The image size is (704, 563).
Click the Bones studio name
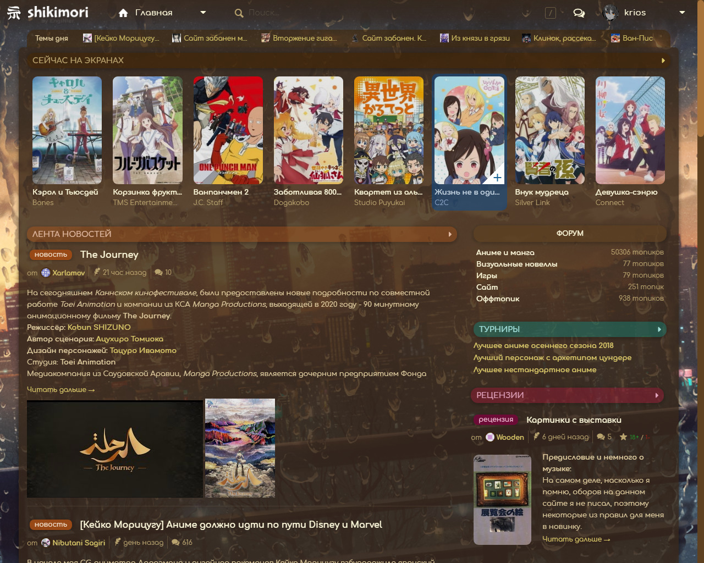43,203
